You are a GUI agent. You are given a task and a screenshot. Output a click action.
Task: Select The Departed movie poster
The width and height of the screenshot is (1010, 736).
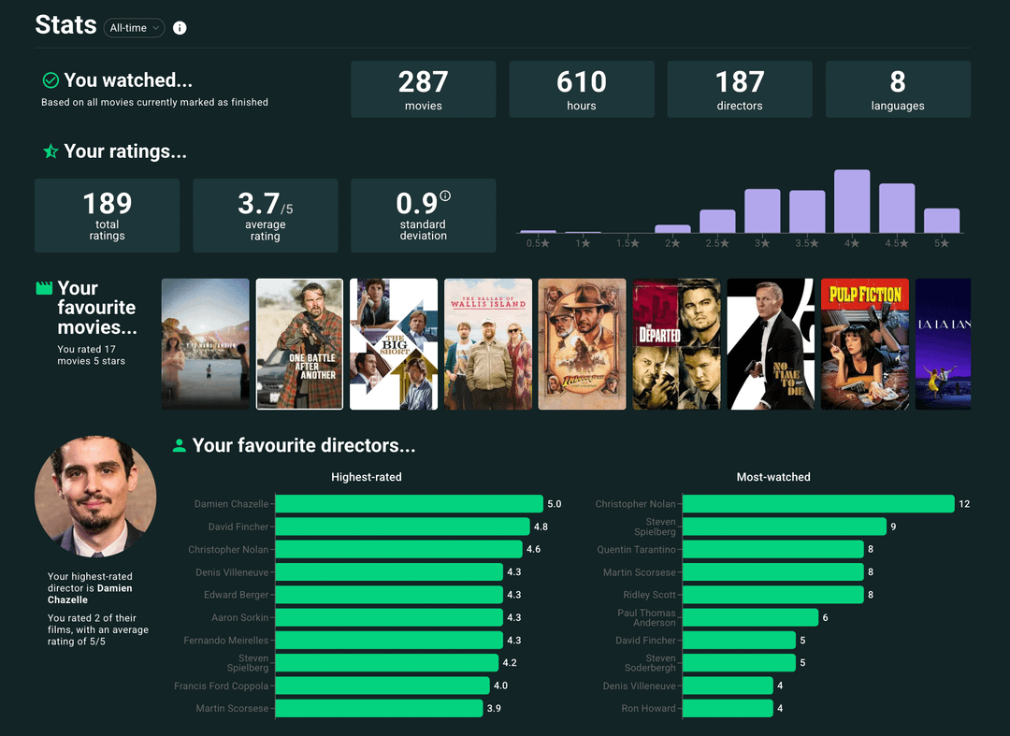(x=676, y=344)
